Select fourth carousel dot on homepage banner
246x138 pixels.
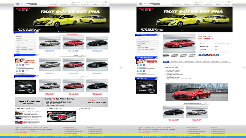[65, 31]
